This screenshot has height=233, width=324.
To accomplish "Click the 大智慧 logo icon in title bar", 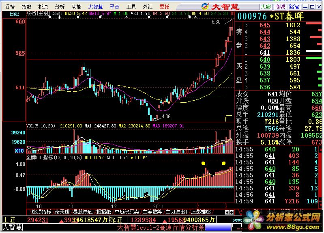I will (205, 6).
